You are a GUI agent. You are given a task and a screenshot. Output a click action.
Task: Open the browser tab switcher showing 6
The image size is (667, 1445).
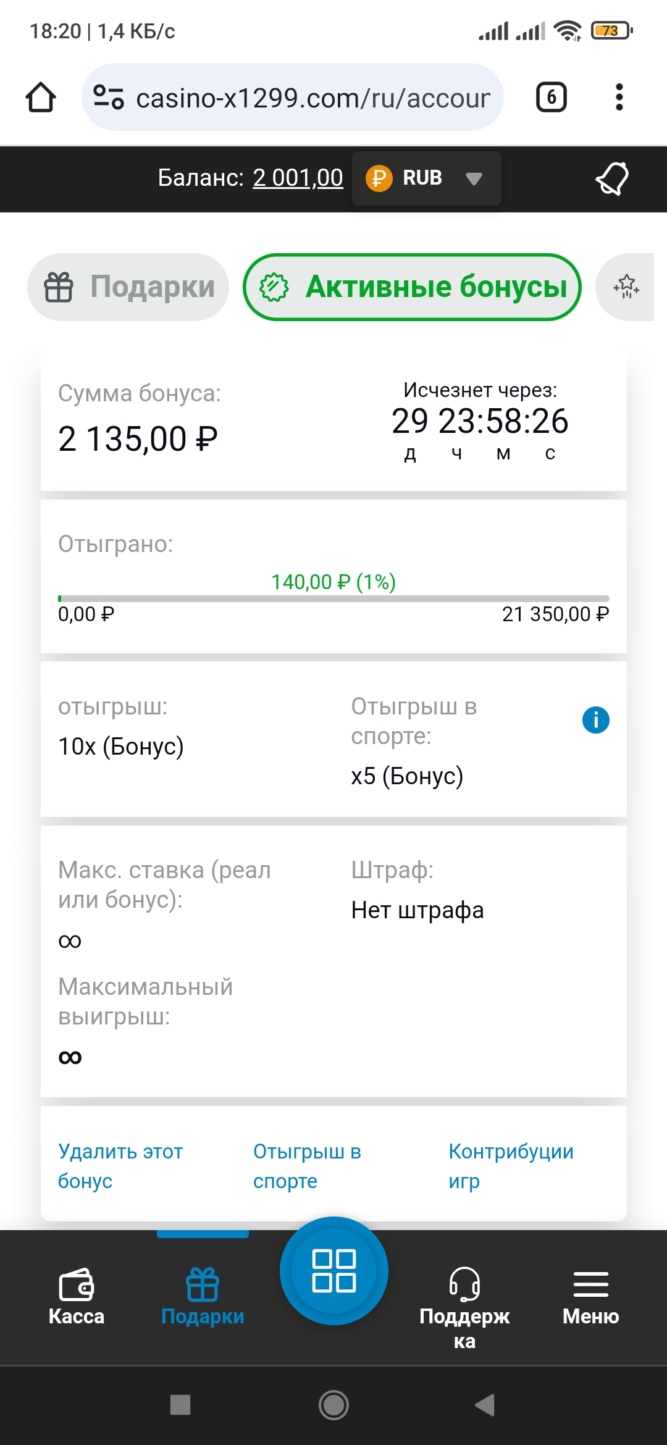(551, 98)
